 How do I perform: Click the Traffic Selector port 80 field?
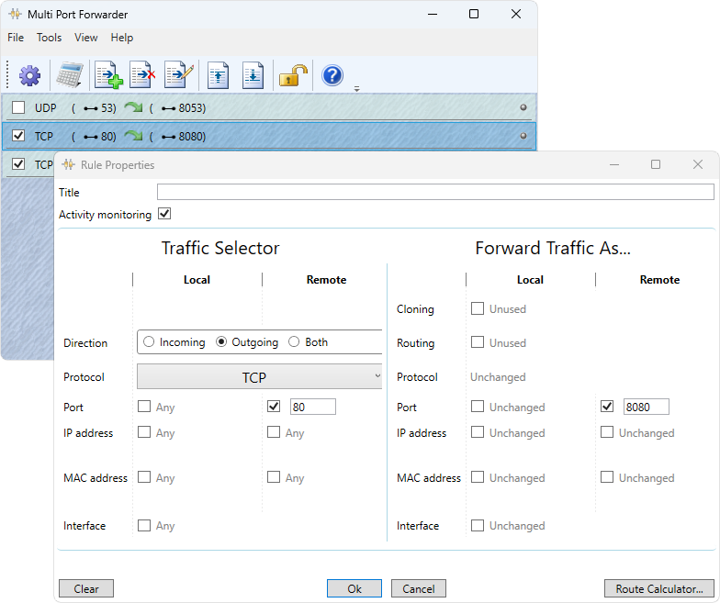312,407
